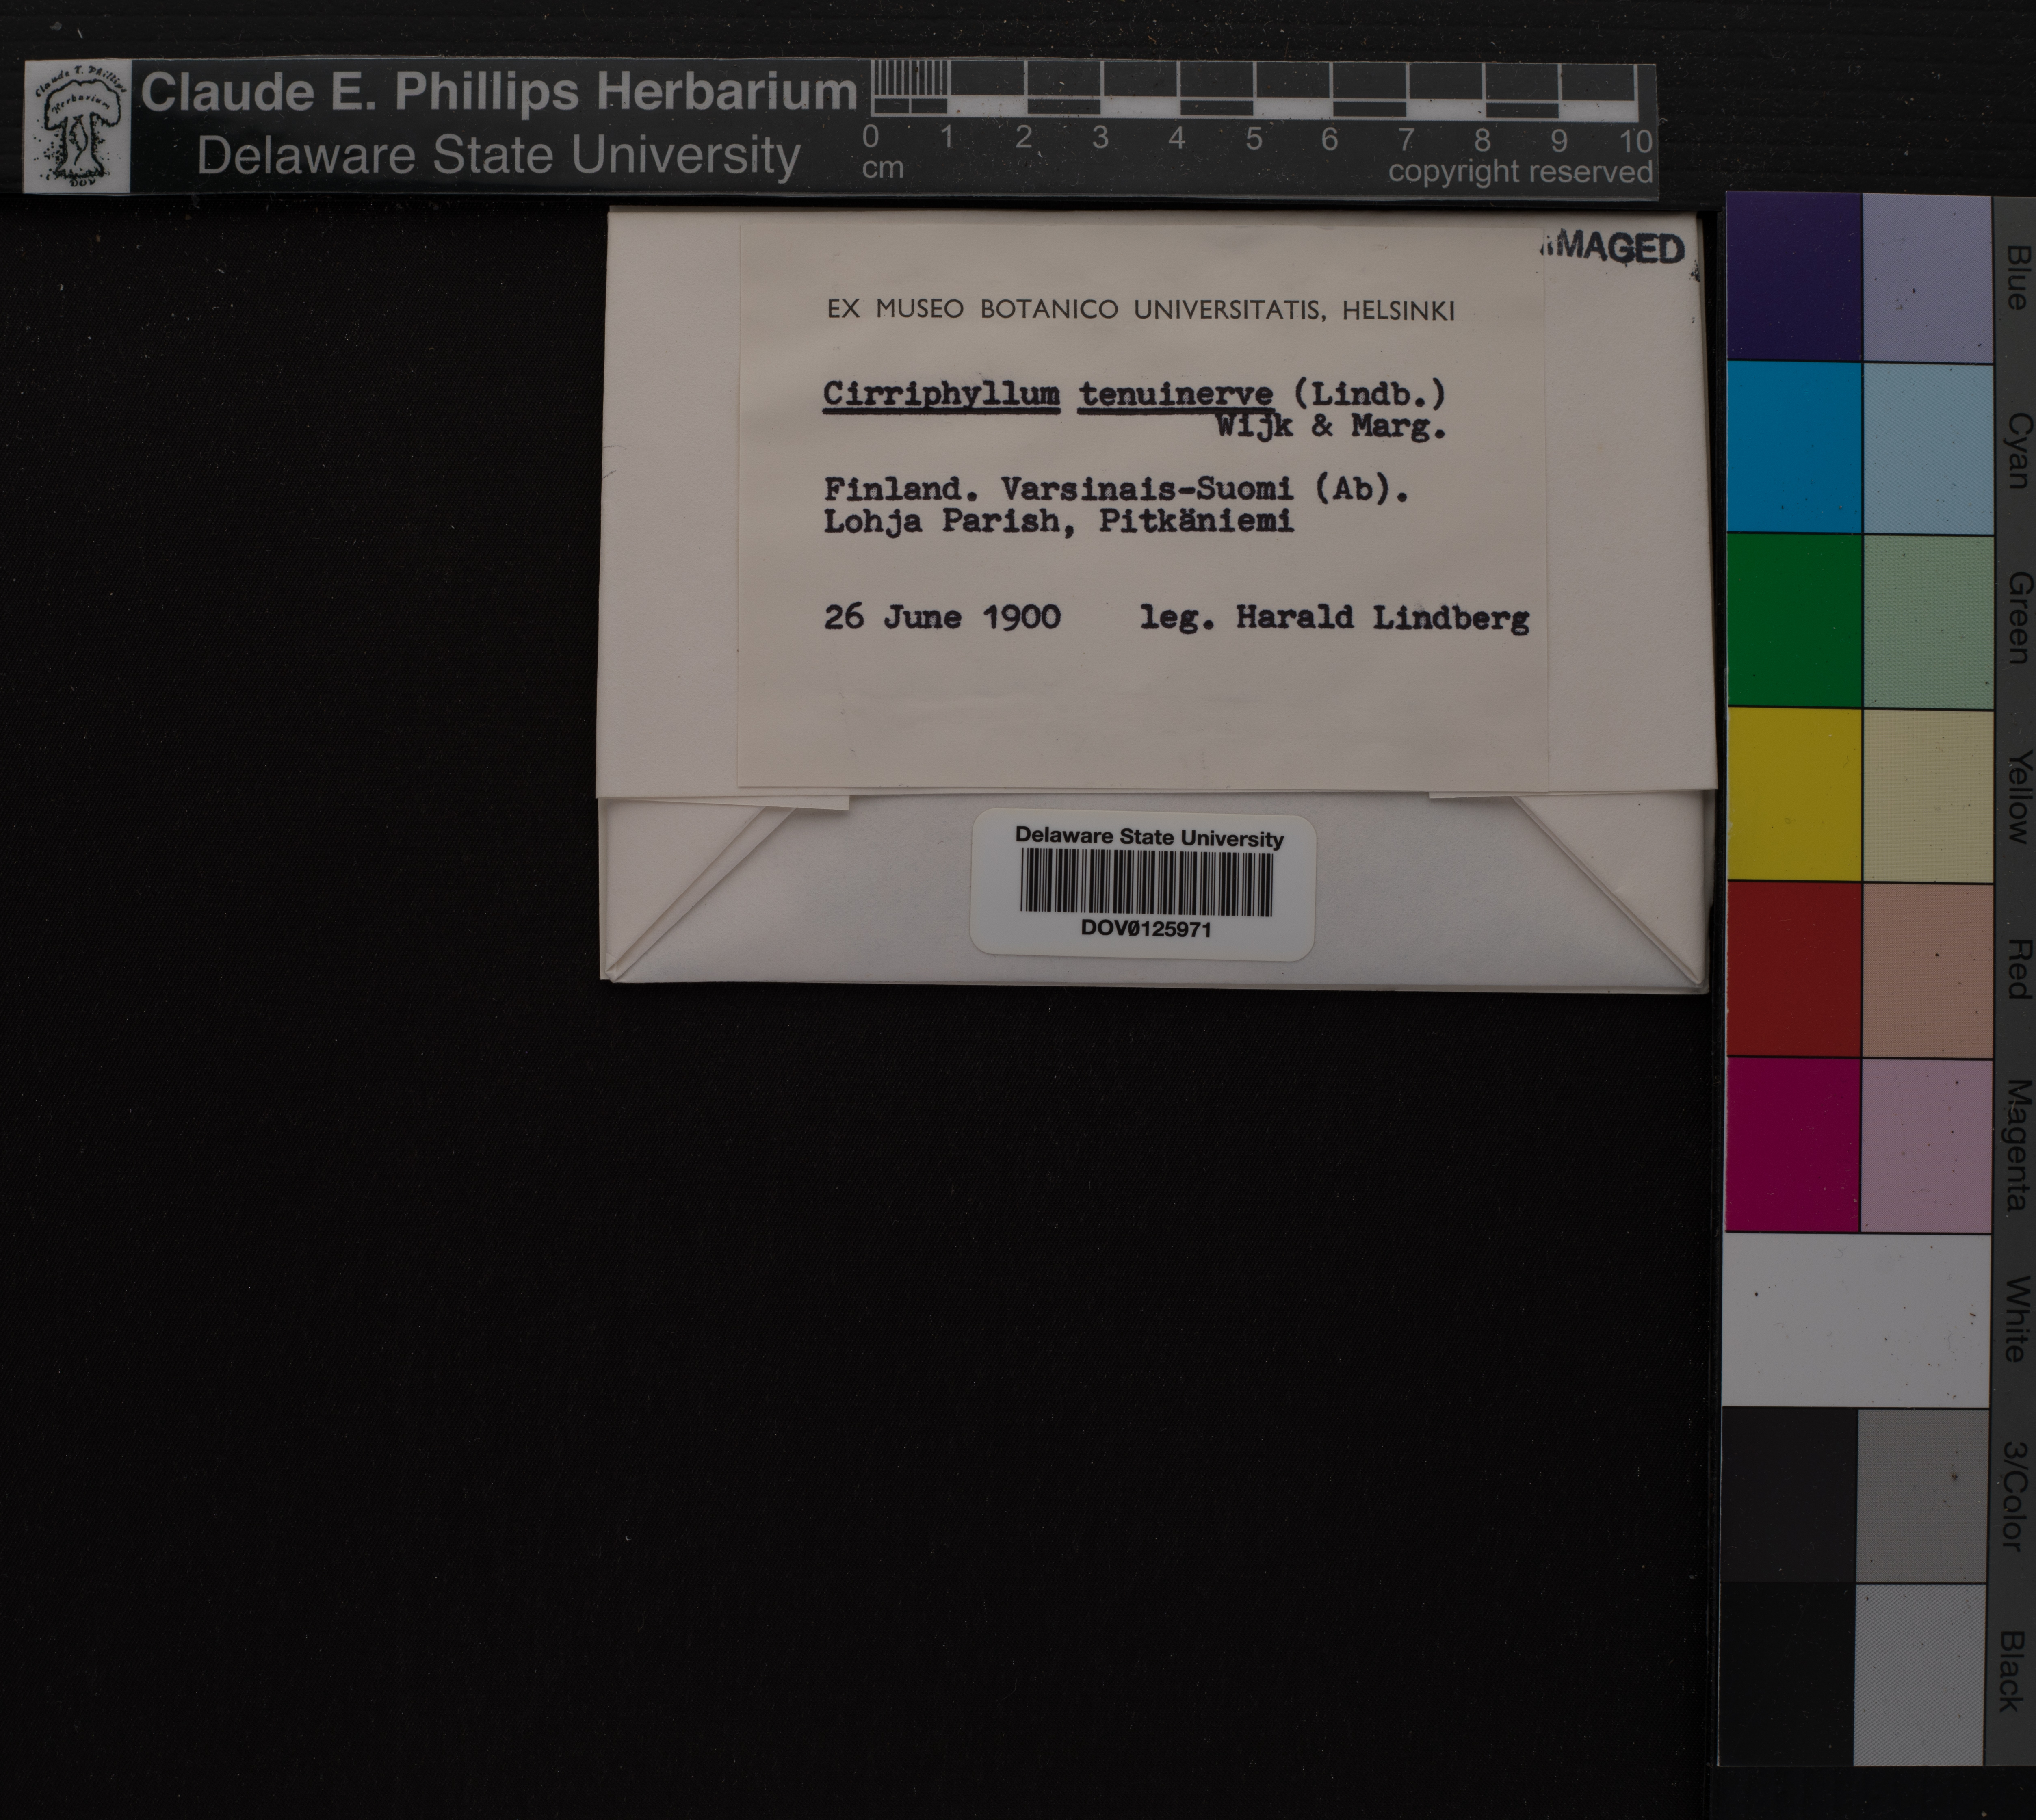Click the Delaware State University banner text
This screenshot has width=2036, height=1820.
click(x=498, y=156)
